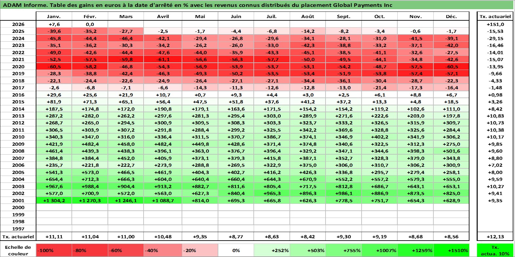The width and height of the screenshot is (515, 257).
Task: Select cell '+402,2' for Oct. 2010
Action: tap(380, 137)
